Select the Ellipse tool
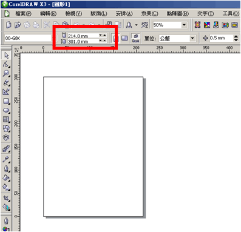The image size is (241, 232). (x=6, y=110)
